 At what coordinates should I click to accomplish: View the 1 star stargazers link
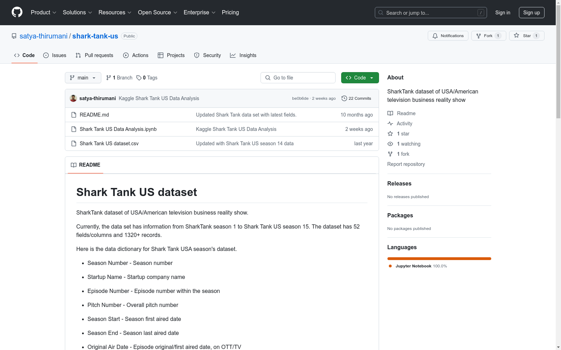click(x=398, y=134)
